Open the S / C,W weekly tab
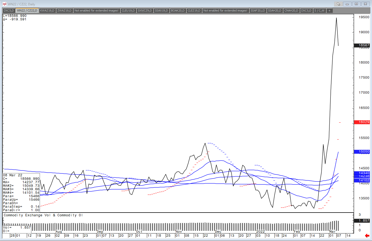 319,10
